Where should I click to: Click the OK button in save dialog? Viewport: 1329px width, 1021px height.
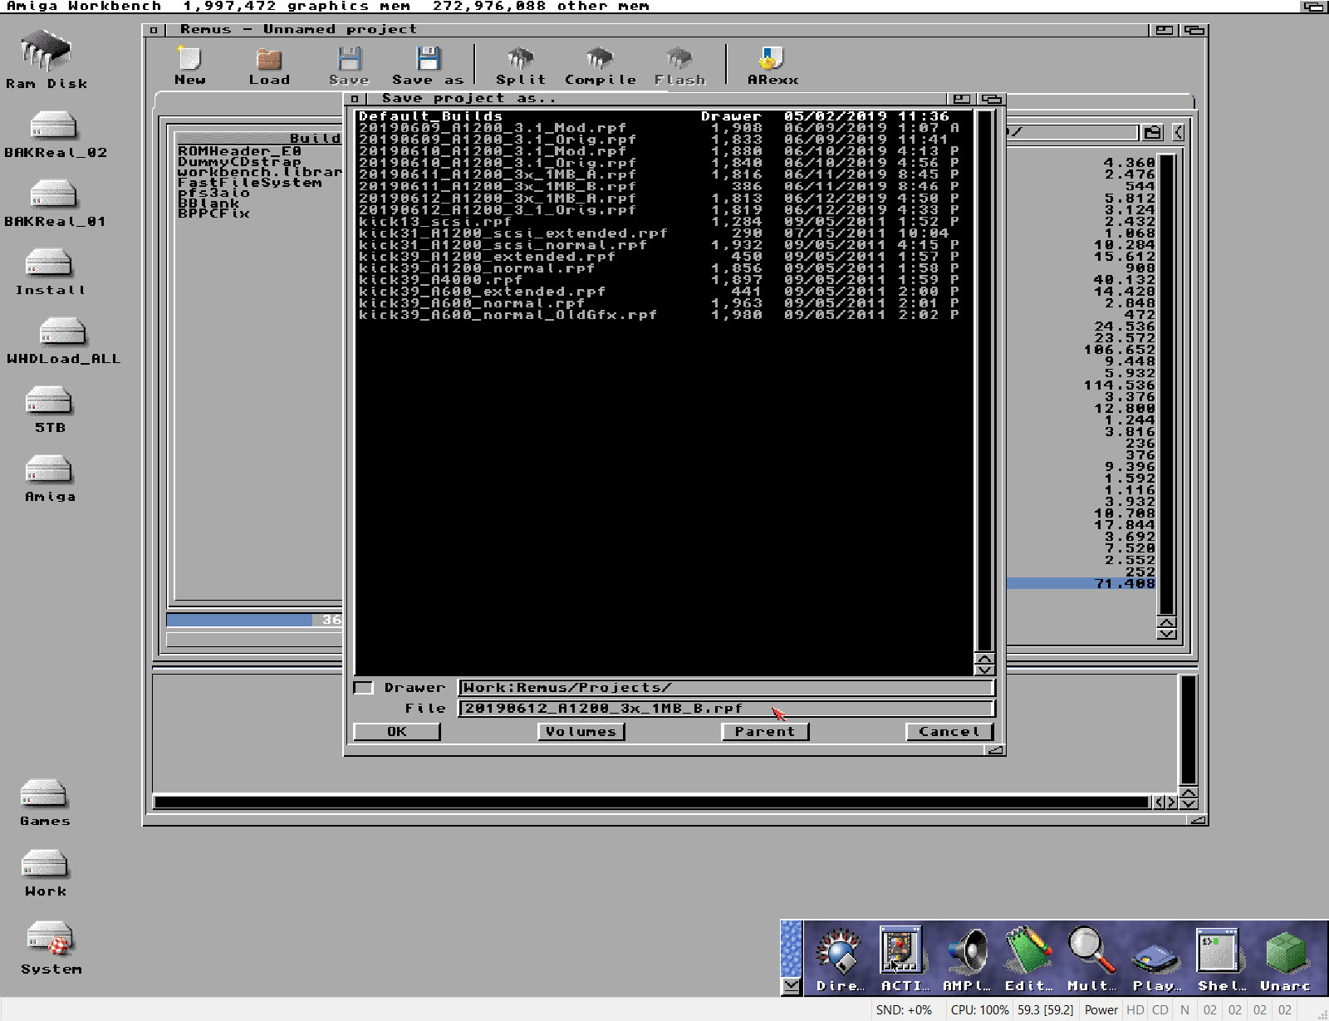pos(397,732)
